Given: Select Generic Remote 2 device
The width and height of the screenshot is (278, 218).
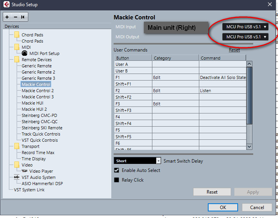Looking at the screenshot, I should pyautogui.click(x=38, y=72).
